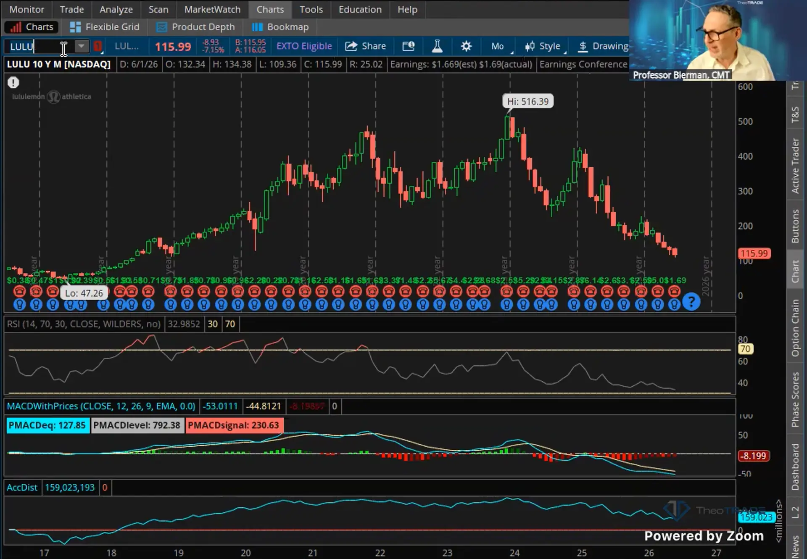Click the lululemon athletica logo on chart
The width and height of the screenshot is (807, 559).
tap(52, 97)
